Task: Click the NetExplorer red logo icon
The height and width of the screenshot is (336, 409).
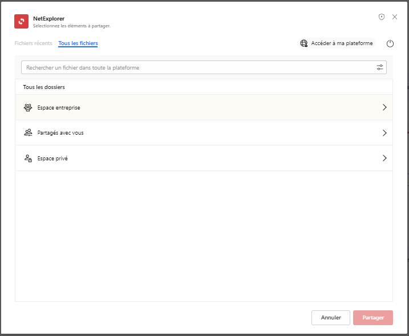Action: [21, 22]
